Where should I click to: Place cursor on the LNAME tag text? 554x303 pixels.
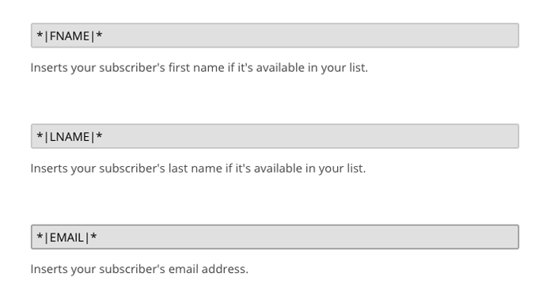click(x=70, y=137)
